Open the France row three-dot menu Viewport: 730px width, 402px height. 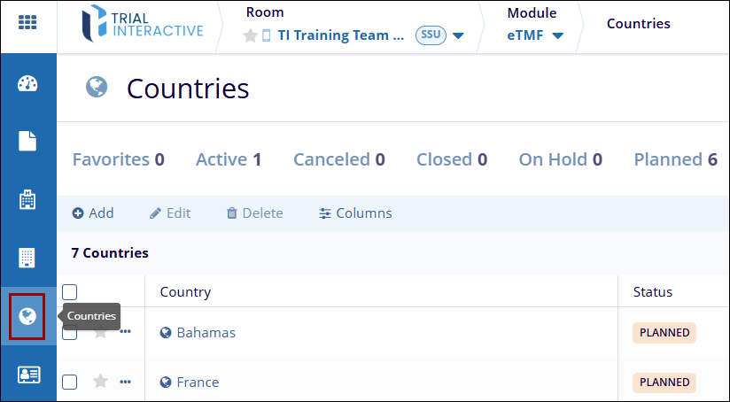click(125, 382)
